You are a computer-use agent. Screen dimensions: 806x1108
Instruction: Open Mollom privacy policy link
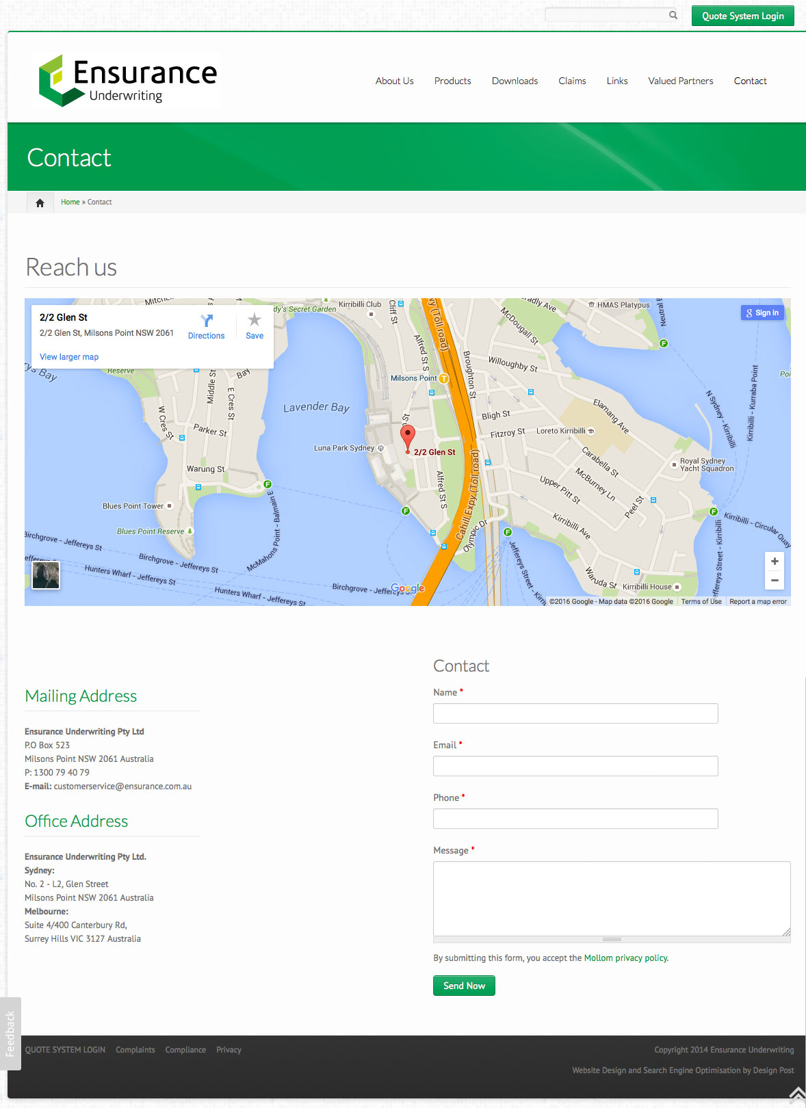[x=625, y=958]
